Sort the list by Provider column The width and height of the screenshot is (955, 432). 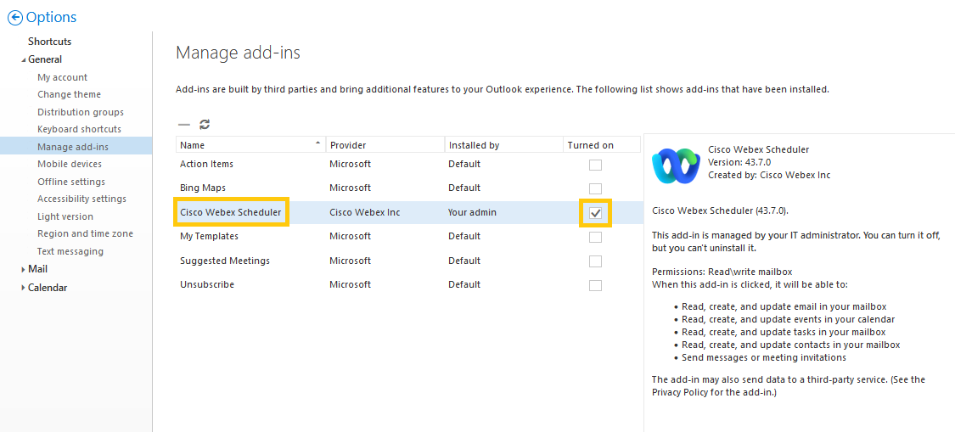click(x=348, y=145)
